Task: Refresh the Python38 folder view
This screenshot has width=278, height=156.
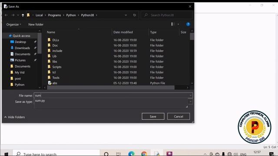Action: 135,15
